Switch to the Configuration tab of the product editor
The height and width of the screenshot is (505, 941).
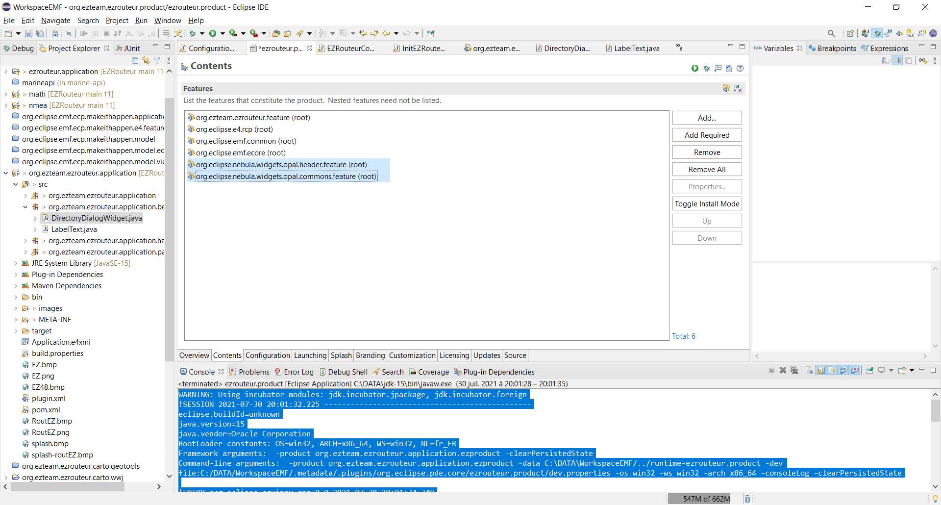pyautogui.click(x=268, y=355)
